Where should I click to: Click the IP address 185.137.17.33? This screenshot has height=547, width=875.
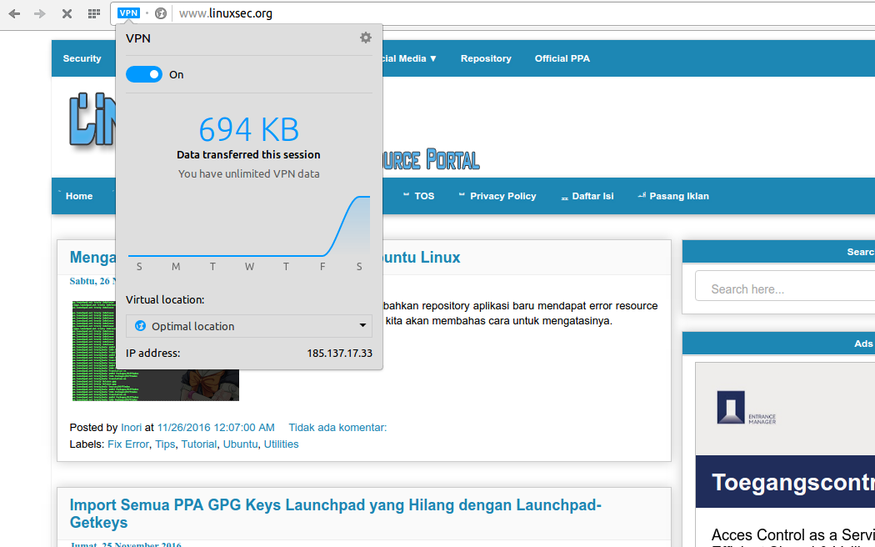(339, 354)
